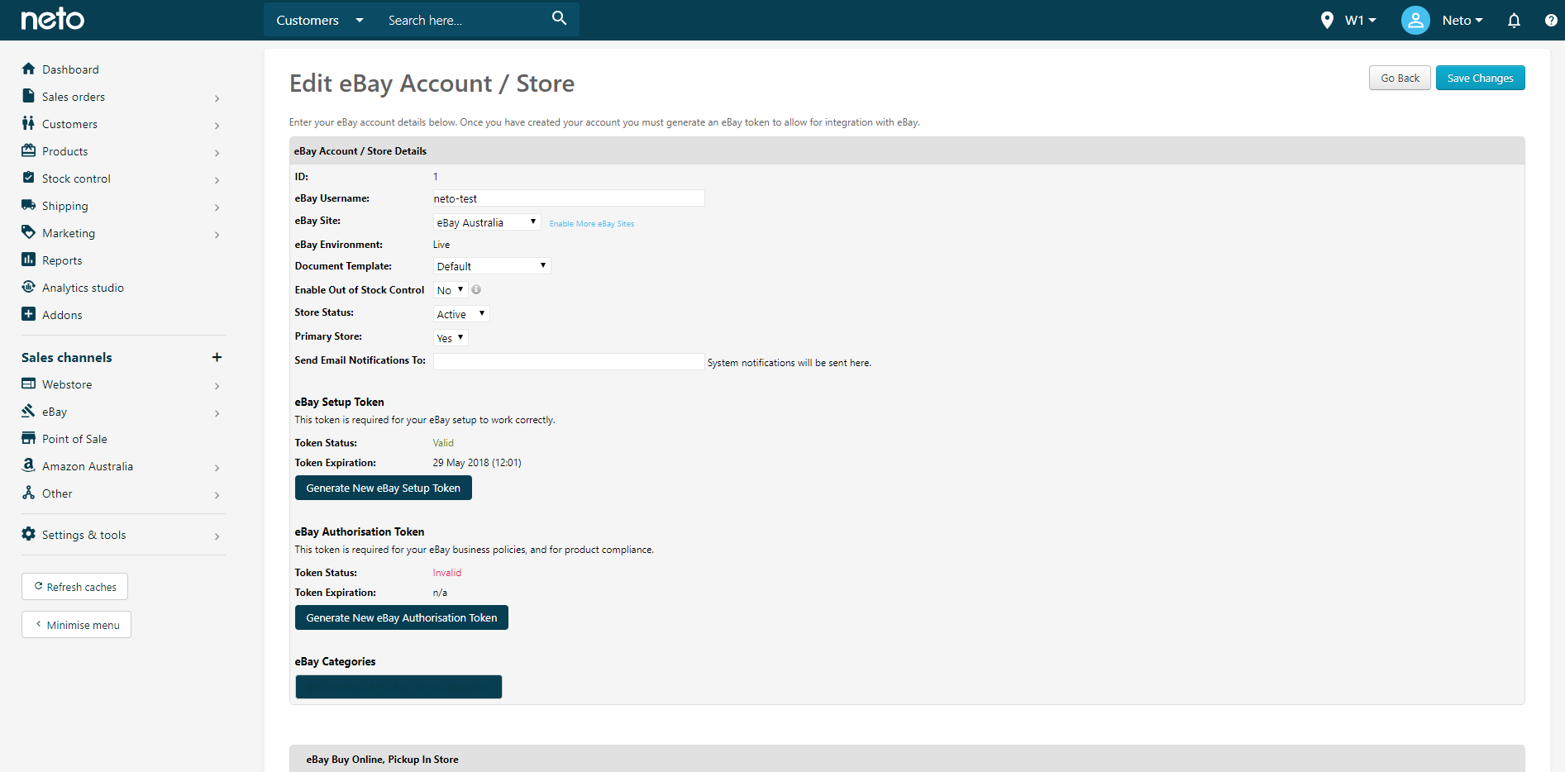
Task: Open the Store Status dropdown
Action: tap(461, 314)
